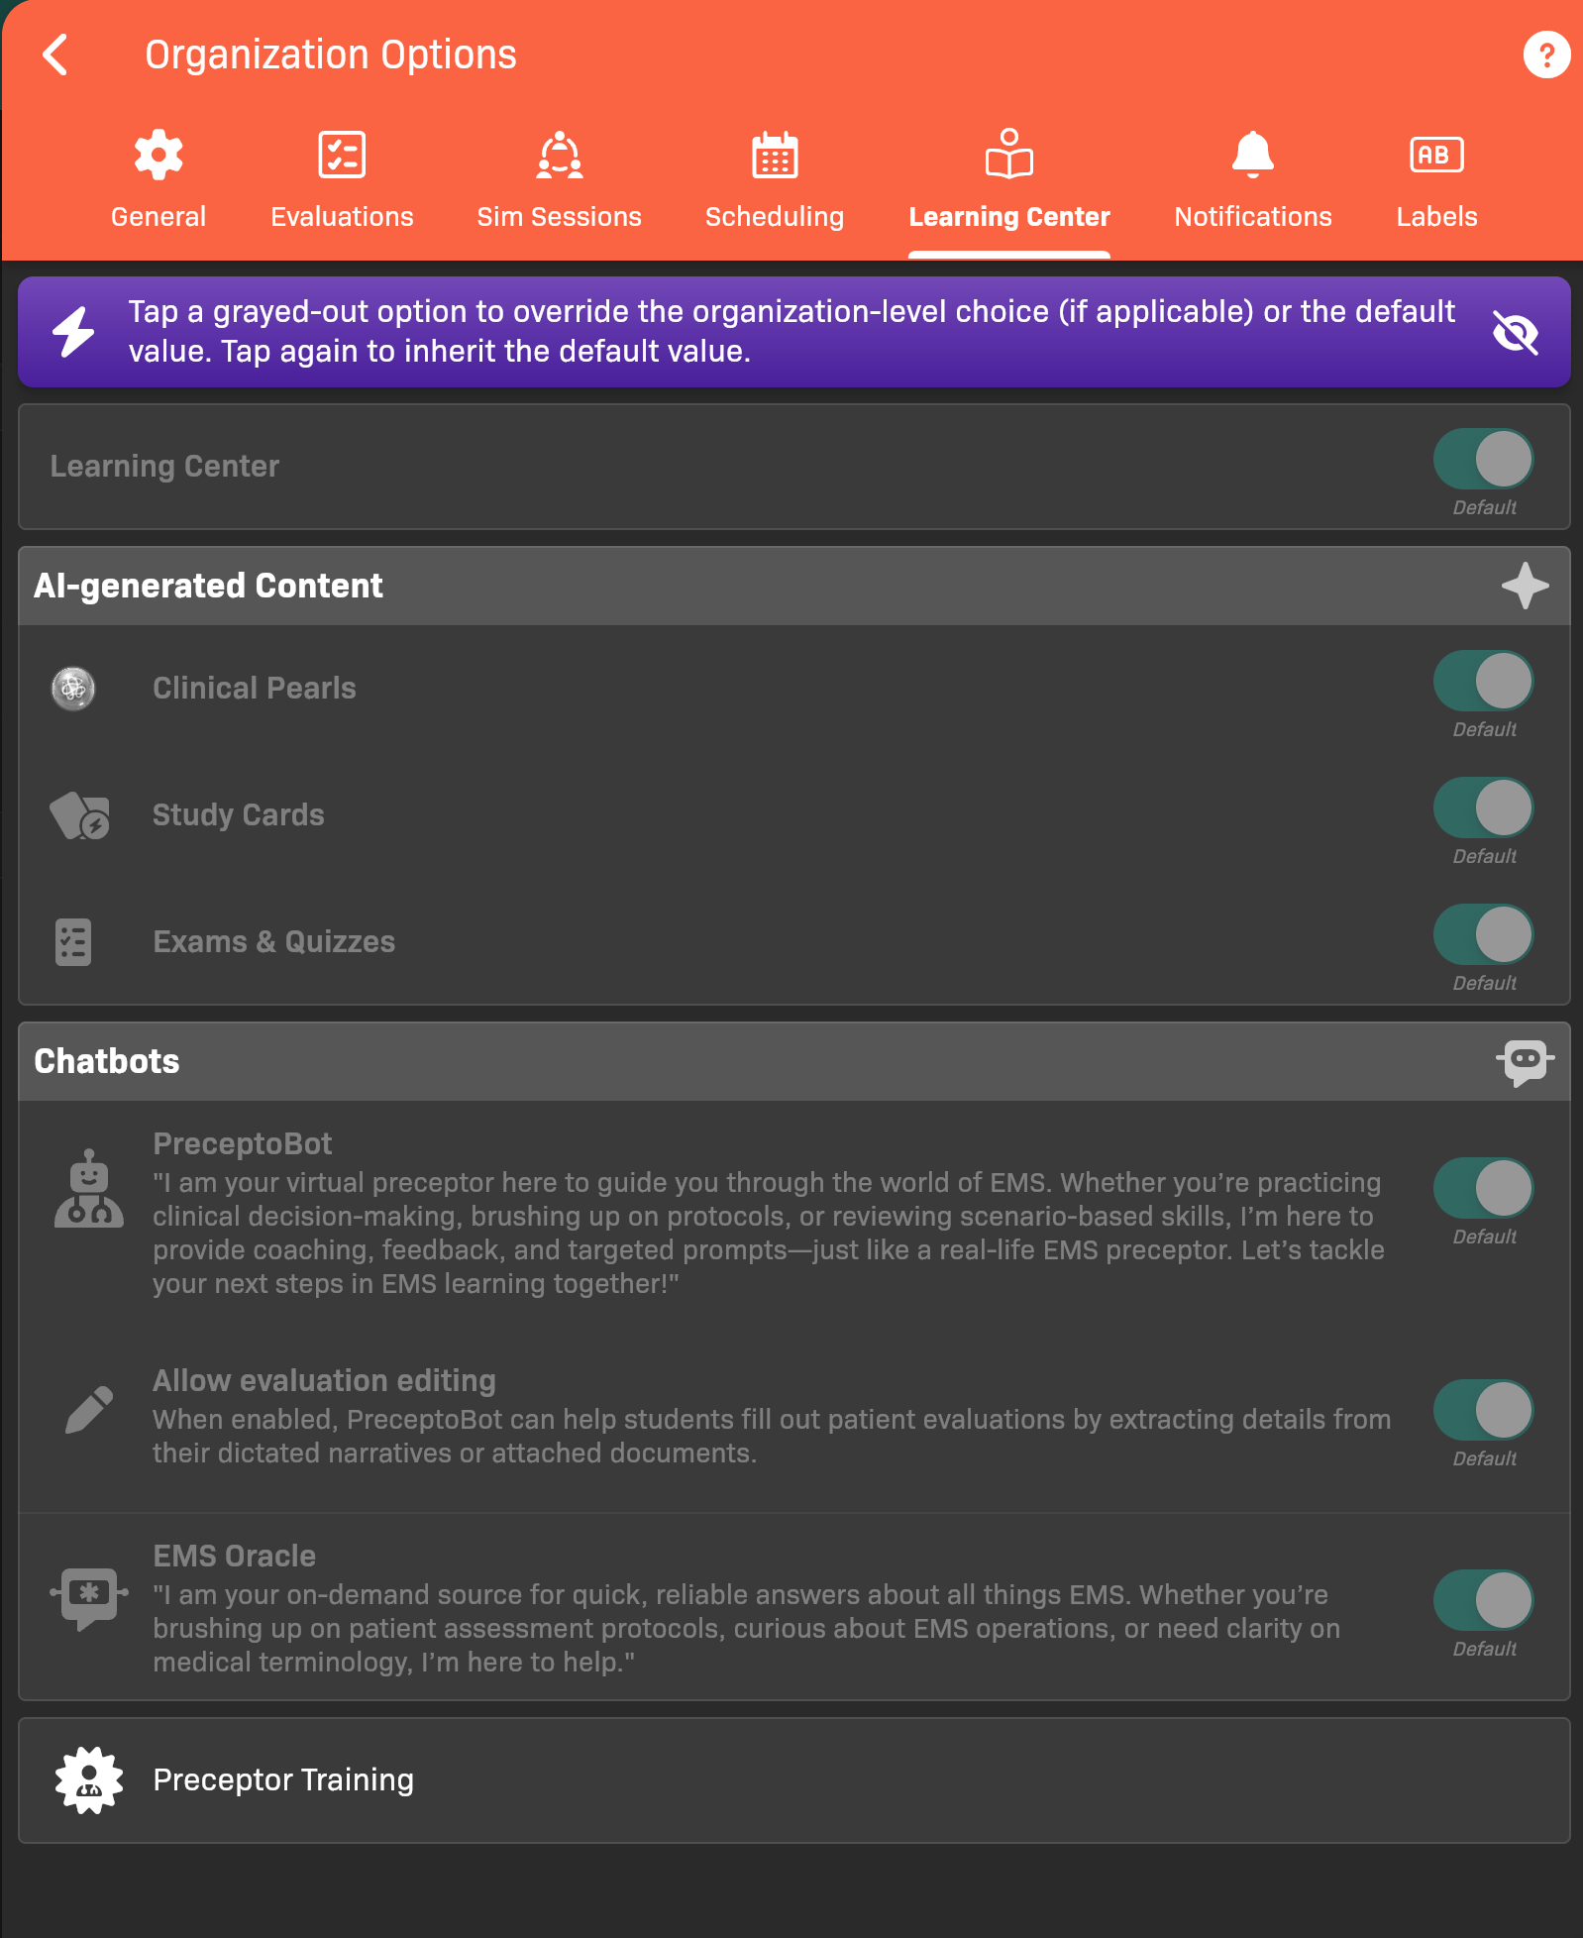Hide the override tip banner

tap(1515, 332)
